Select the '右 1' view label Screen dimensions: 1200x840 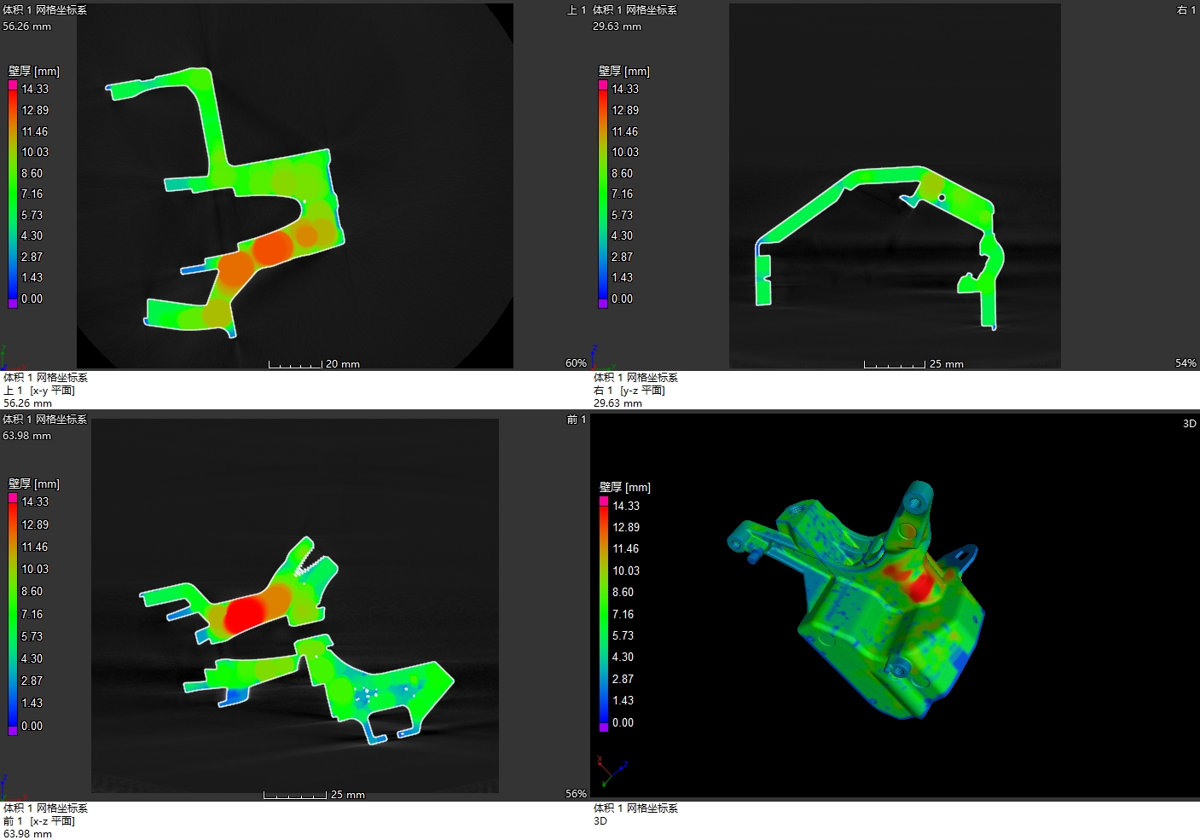coord(1186,10)
